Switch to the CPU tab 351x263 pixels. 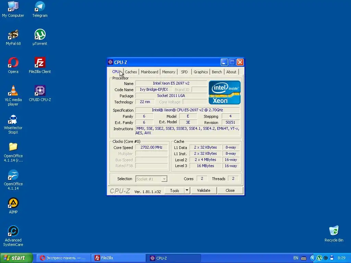(116, 72)
